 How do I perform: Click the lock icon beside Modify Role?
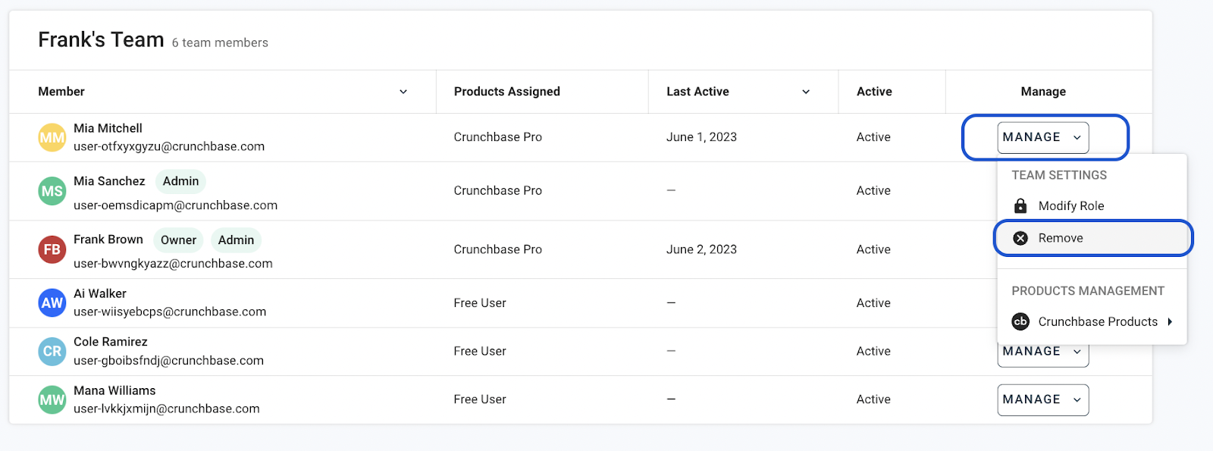pyautogui.click(x=1020, y=206)
